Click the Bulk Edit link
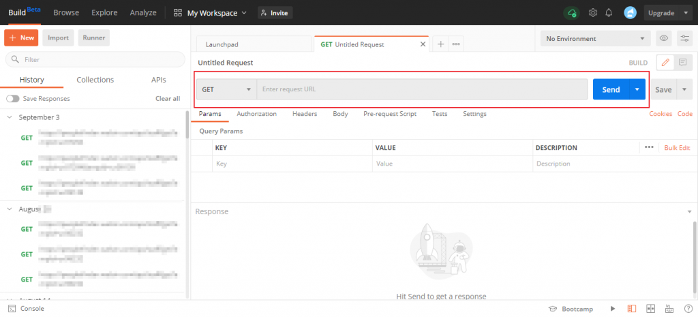Viewport: 698px width, 317px height. [x=677, y=147]
